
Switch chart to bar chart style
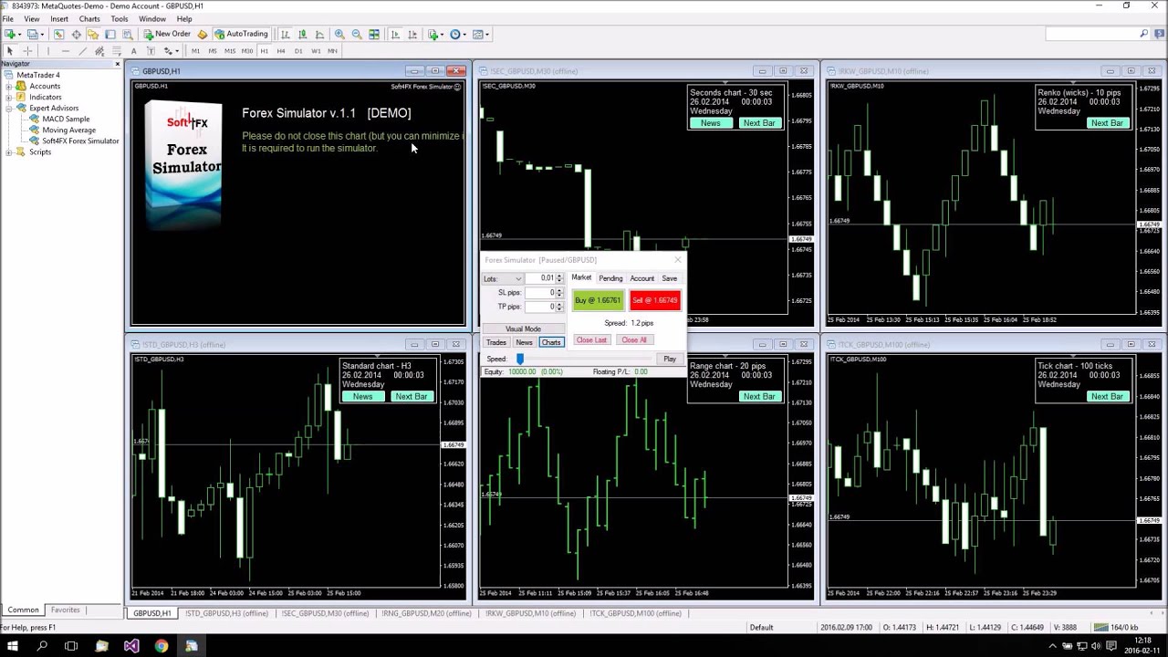click(x=285, y=34)
